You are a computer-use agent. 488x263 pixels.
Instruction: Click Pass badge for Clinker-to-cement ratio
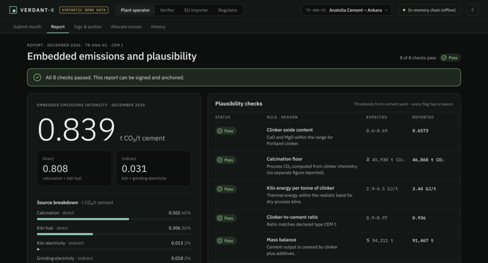[226, 218]
